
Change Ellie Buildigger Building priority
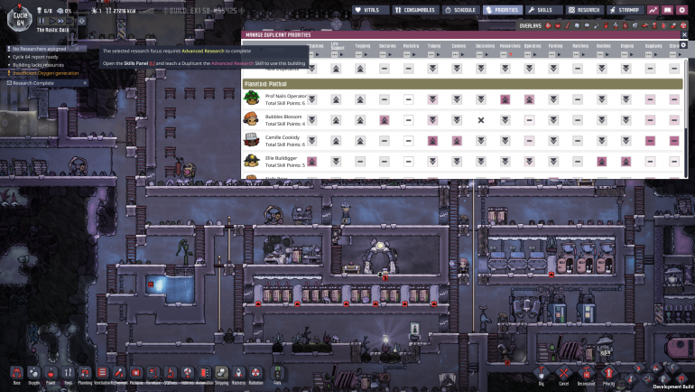601,162
